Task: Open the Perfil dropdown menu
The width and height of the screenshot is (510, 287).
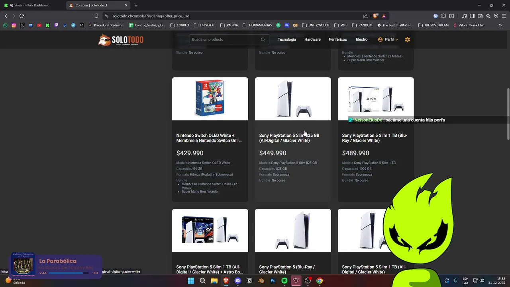Action: pos(388,39)
